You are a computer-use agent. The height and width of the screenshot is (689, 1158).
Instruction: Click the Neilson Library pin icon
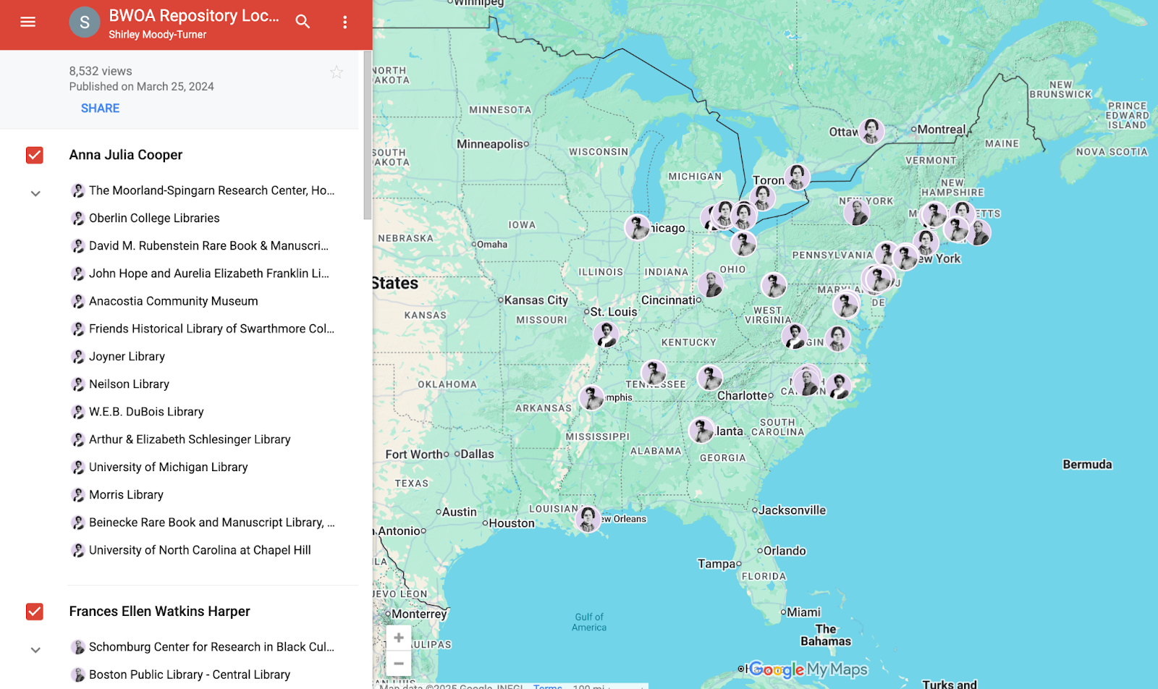(78, 384)
